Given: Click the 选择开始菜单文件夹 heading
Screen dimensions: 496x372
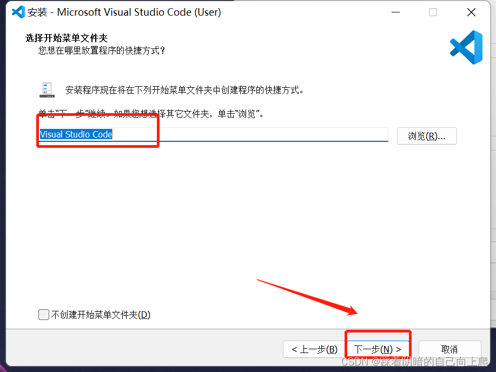Looking at the screenshot, I should [x=67, y=38].
